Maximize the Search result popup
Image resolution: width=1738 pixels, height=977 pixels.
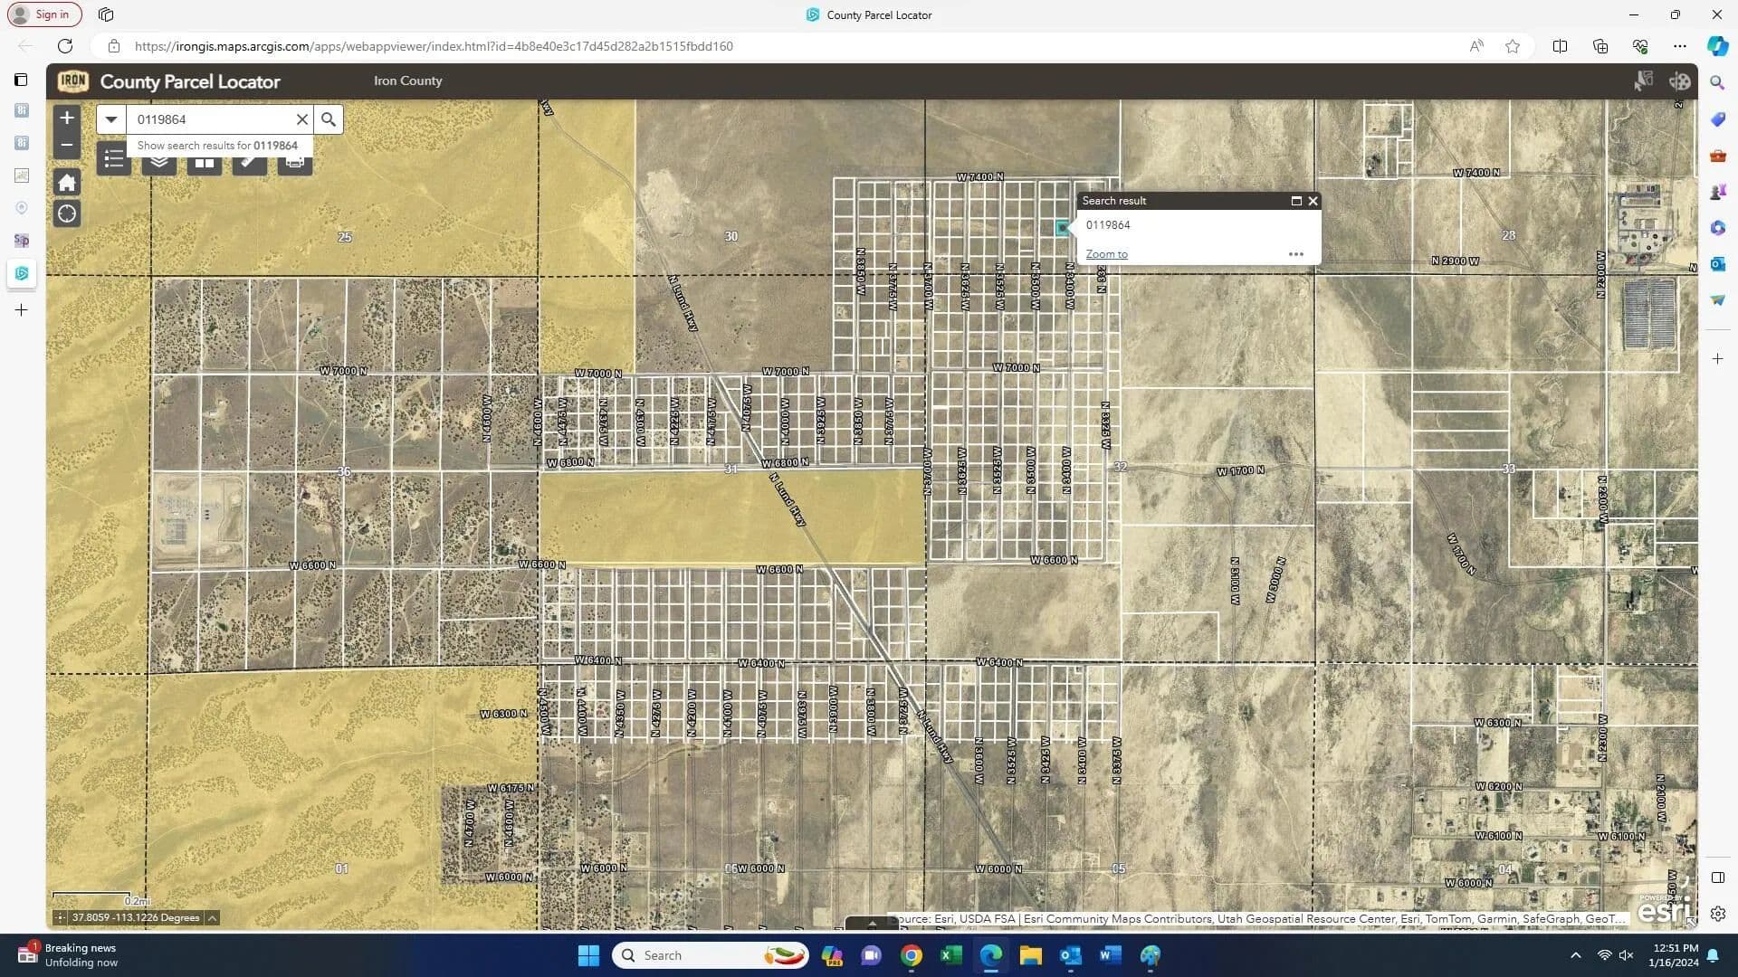1295,201
